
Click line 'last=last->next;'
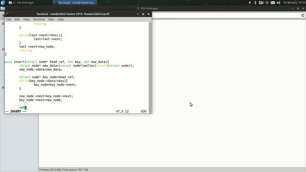(48, 39)
